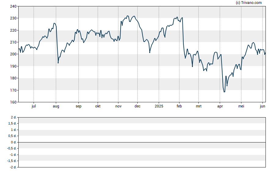
Task: Click the 'mrt' month label
Action: tap(199, 106)
